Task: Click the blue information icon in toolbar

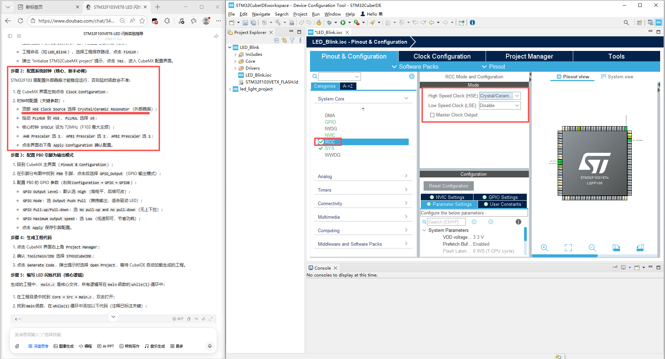Action: [472, 23]
